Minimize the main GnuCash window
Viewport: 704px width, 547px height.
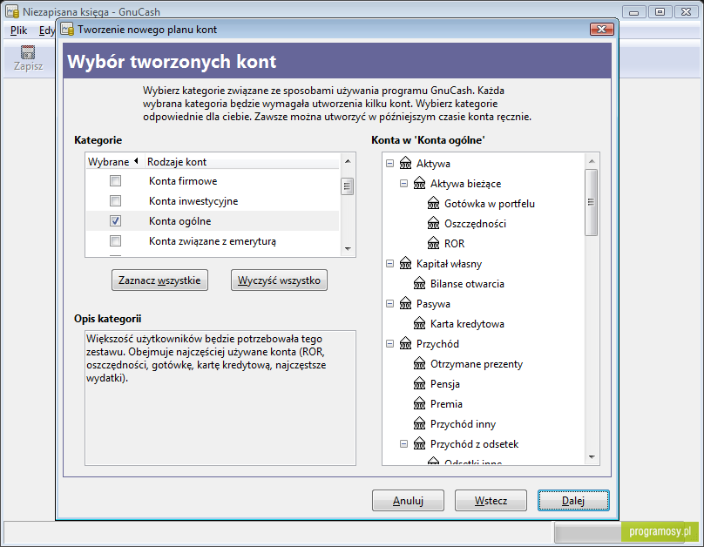634,12
